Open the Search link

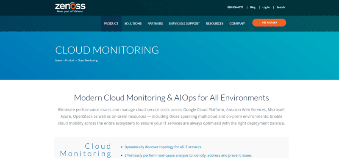coord(281,7)
